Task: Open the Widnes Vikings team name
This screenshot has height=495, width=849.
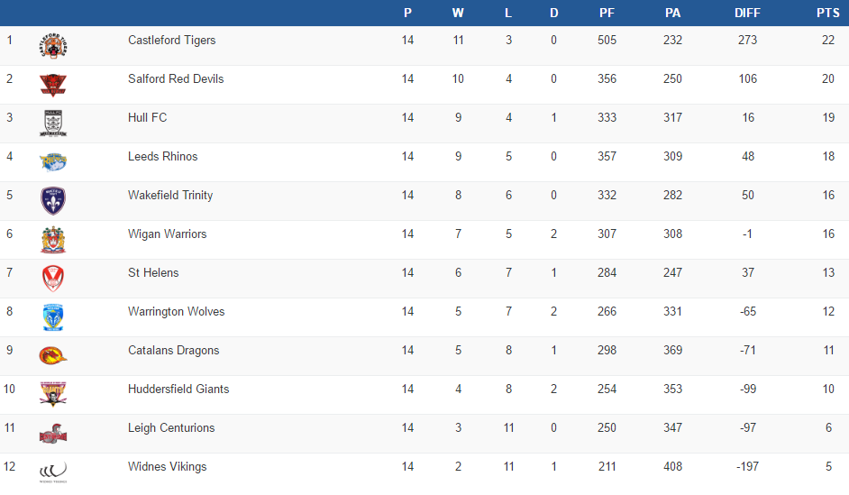Action: tap(167, 467)
